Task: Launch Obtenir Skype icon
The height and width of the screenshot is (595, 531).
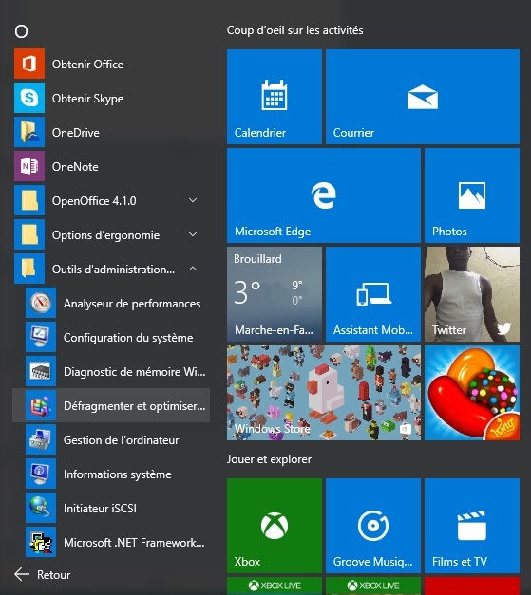Action: coord(29,98)
